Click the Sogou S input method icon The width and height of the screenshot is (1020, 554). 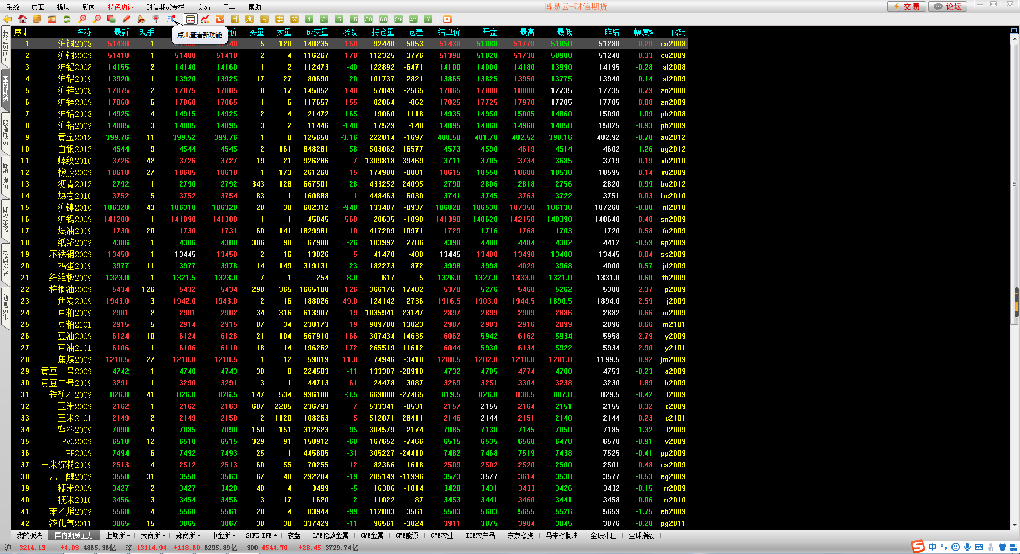(x=918, y=547)
